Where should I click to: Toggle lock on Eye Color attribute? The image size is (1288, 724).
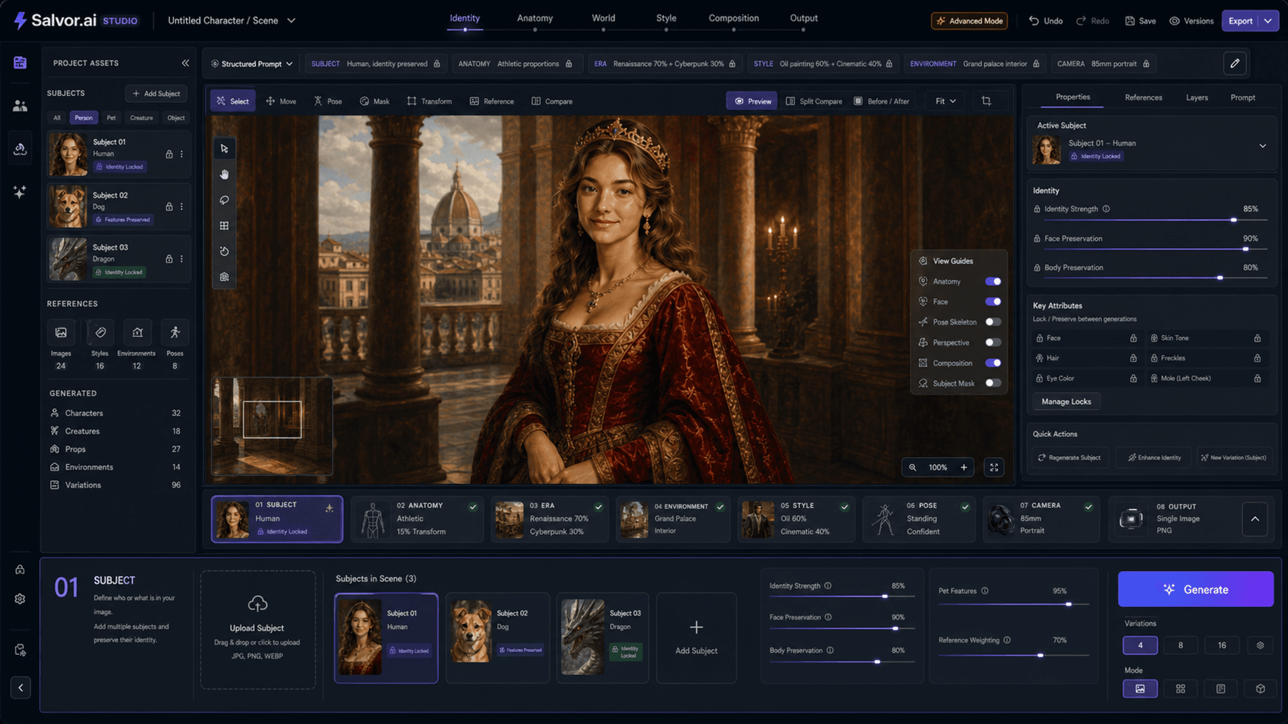pyautogui.click(x=1133, y=378)
